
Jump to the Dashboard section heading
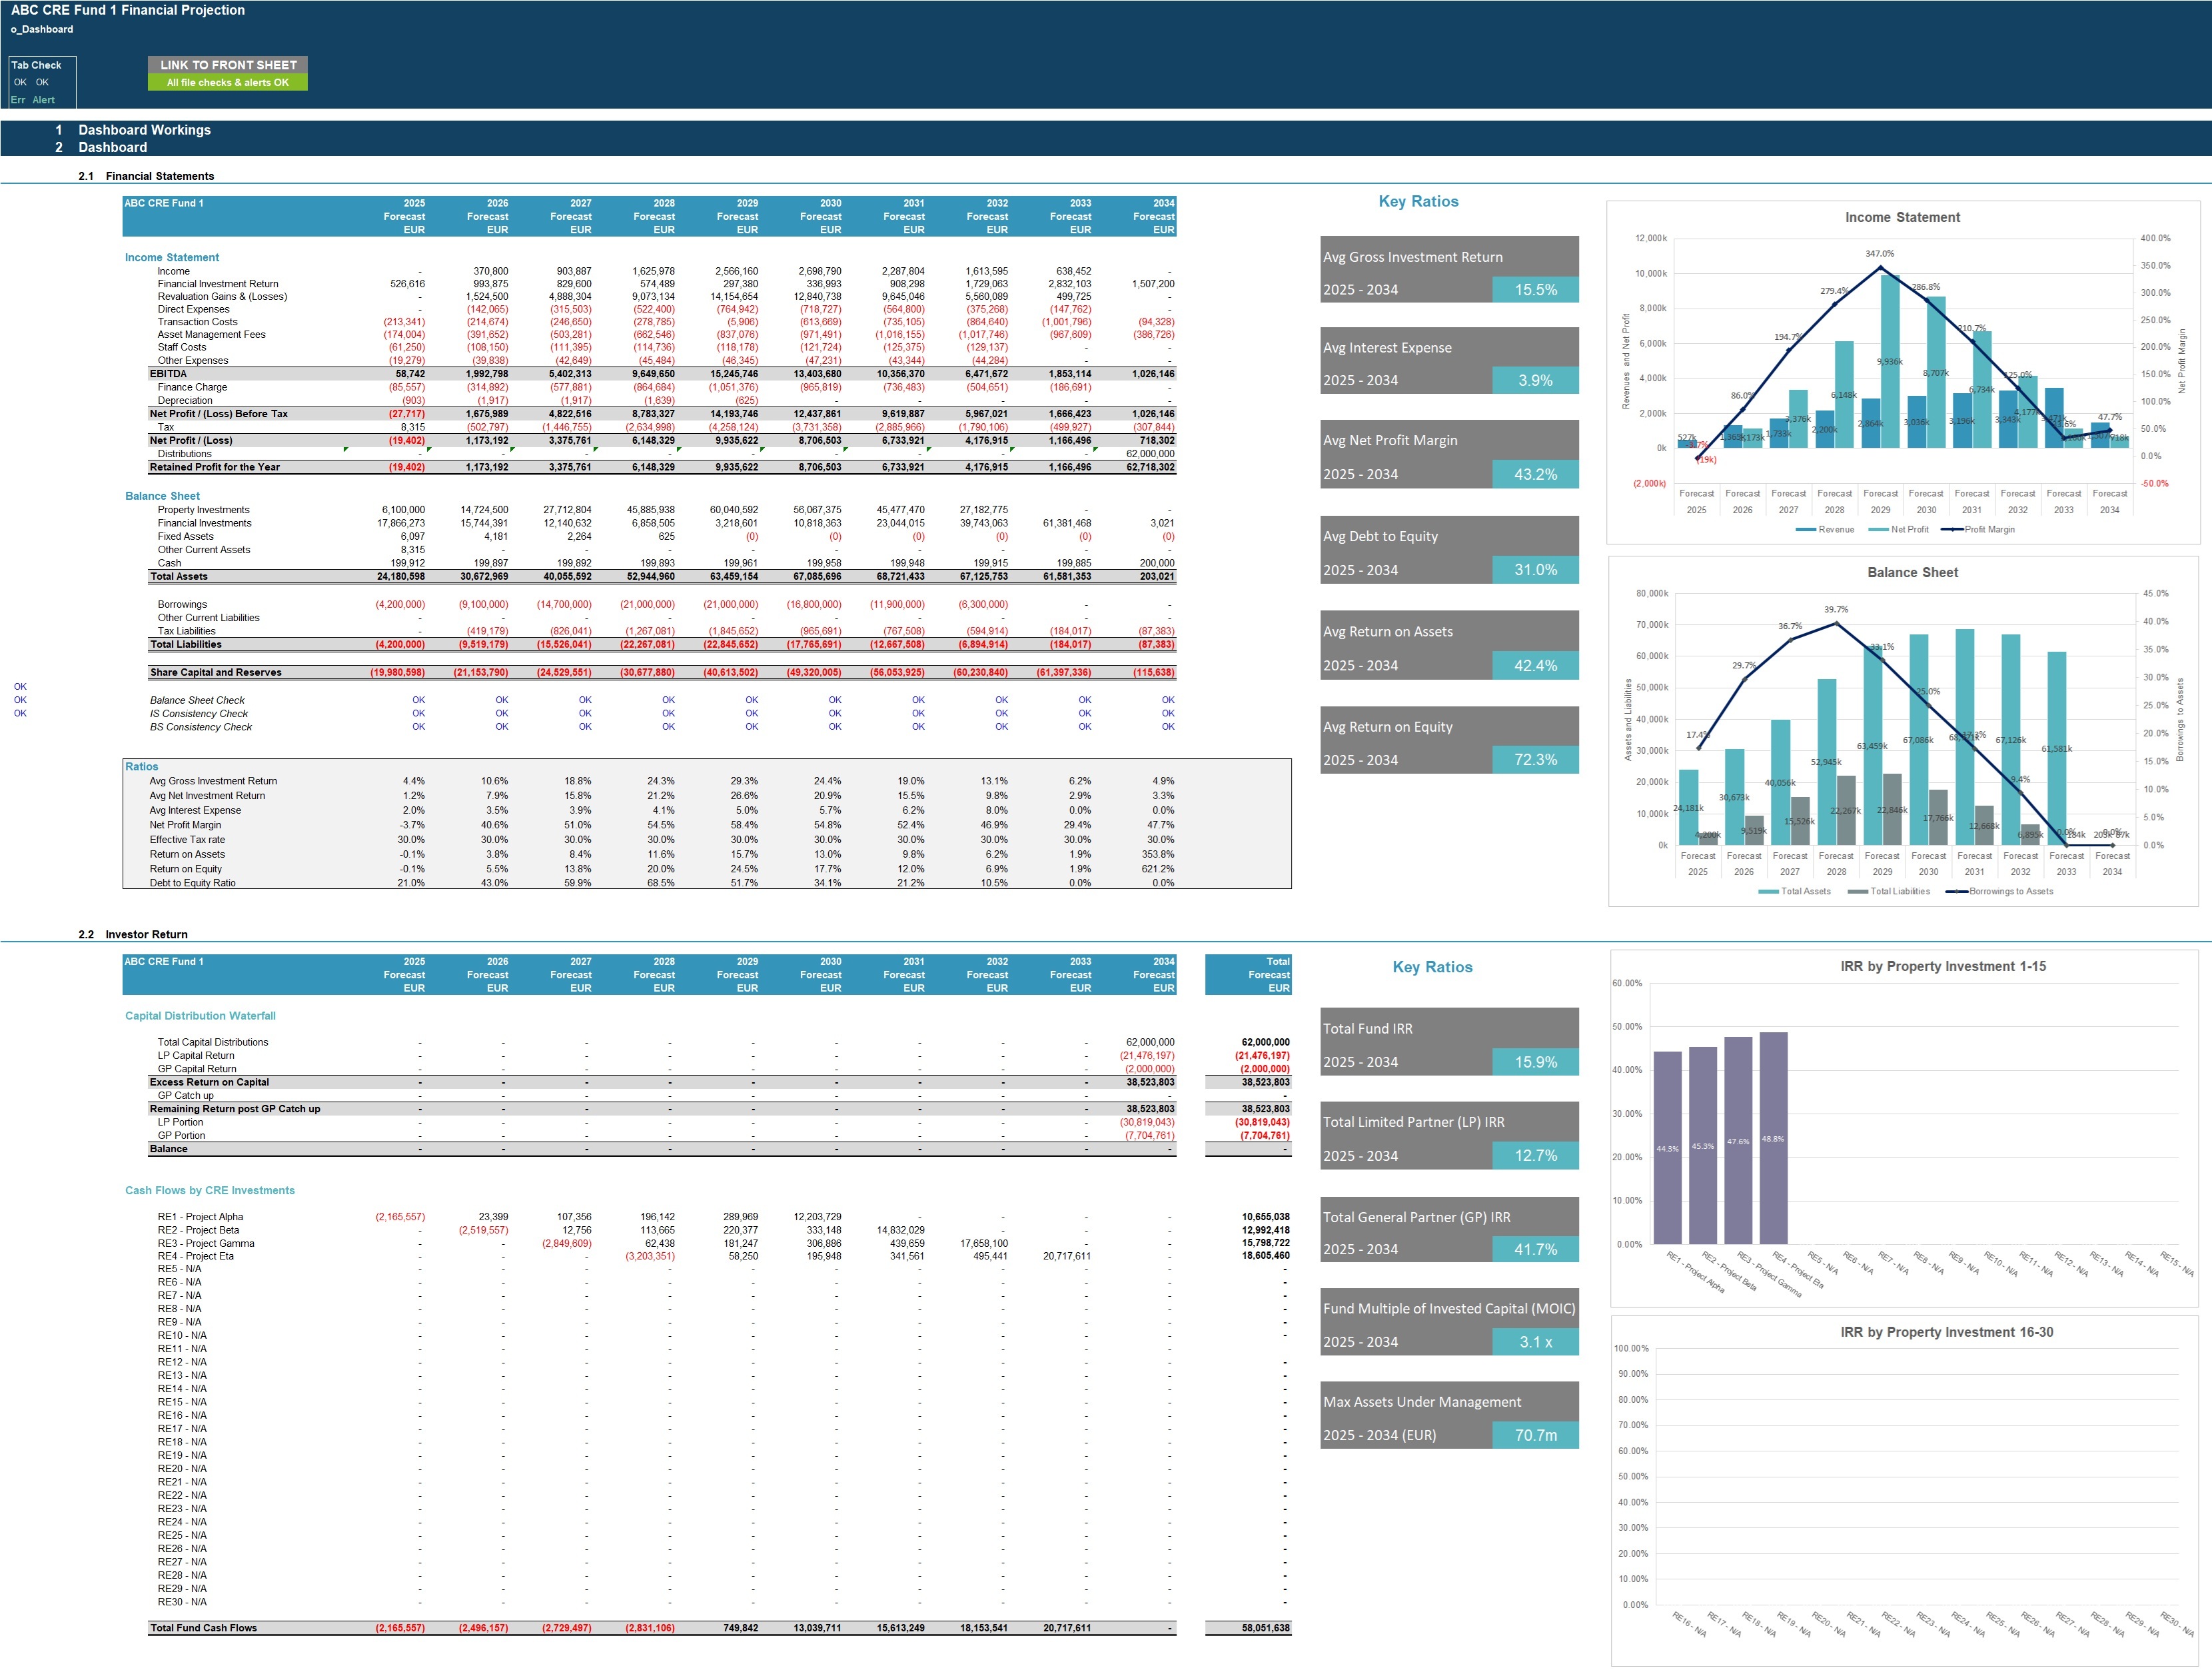[113, 147]
